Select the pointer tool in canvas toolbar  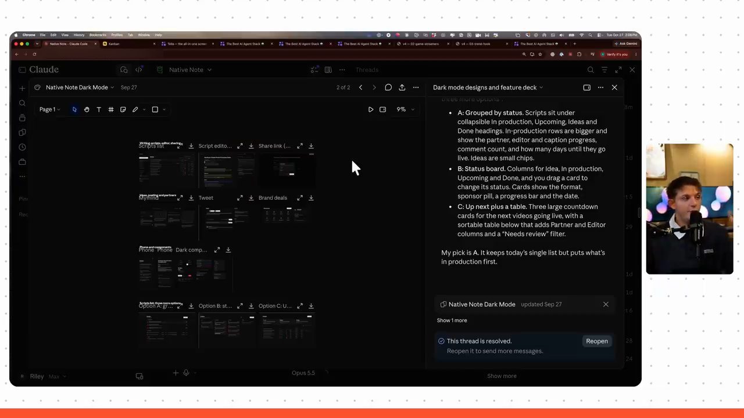[x=74, y=109]
